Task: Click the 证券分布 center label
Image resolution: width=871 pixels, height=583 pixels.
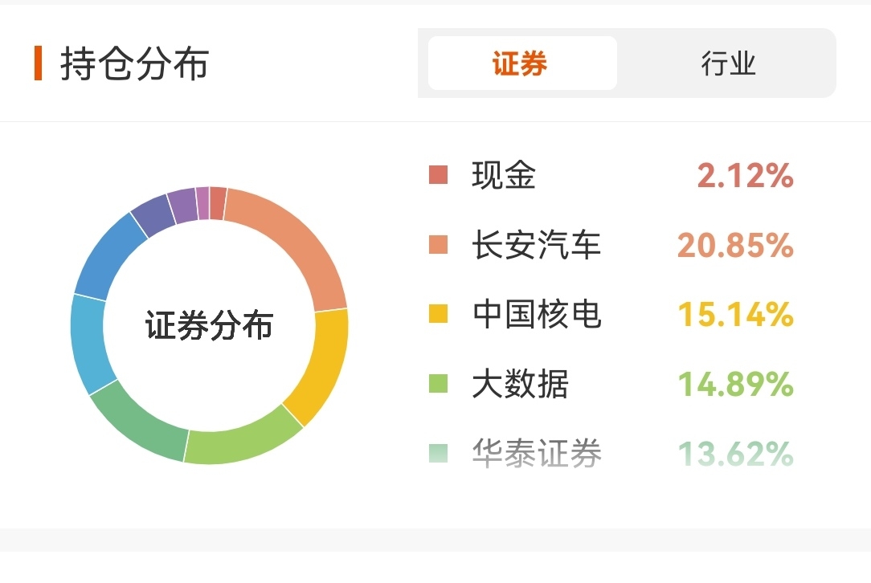Action: (210, 325)
